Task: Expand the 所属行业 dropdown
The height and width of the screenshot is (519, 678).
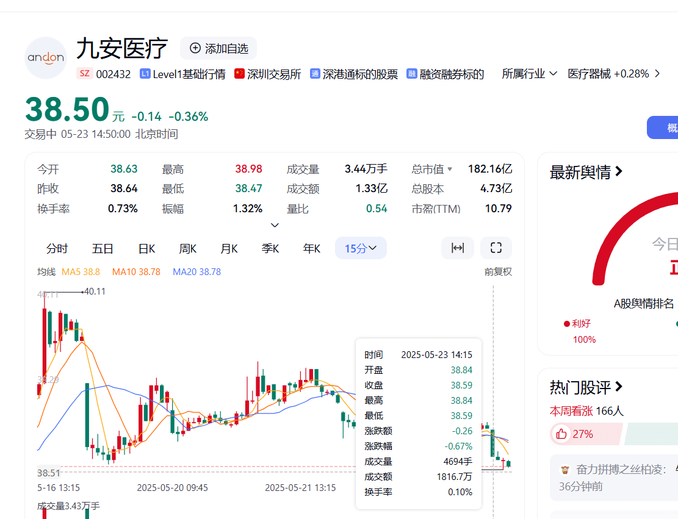Action: click(529, 74)
